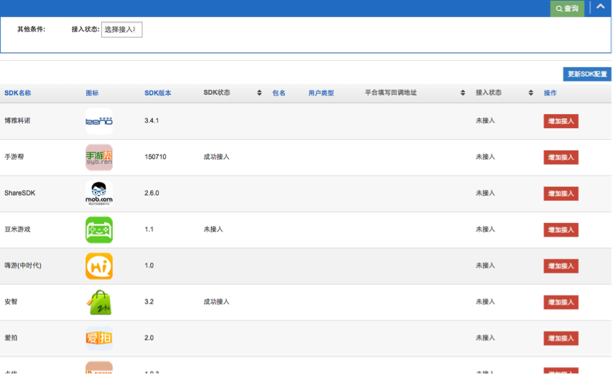Viewport: 613px width, 374px height.
Task: Click 增加接入 for ShareSDK
Action: (x=561, y=193)
